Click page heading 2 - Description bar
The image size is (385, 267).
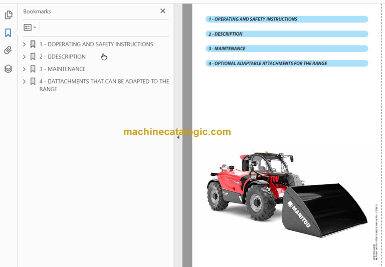pyautogui.click(x=287, y=34)
